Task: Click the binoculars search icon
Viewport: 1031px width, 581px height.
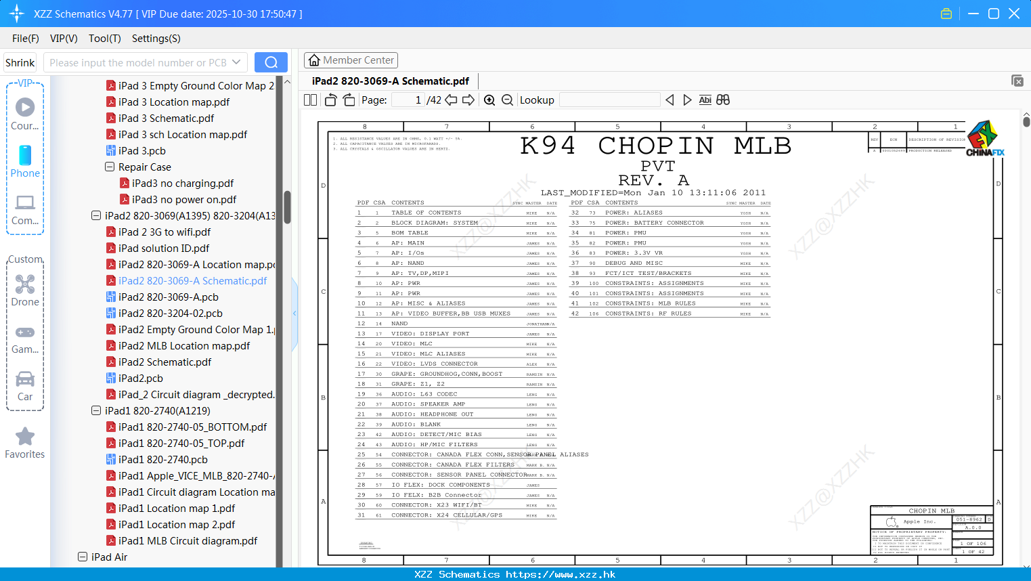Action: click(723, 100)
